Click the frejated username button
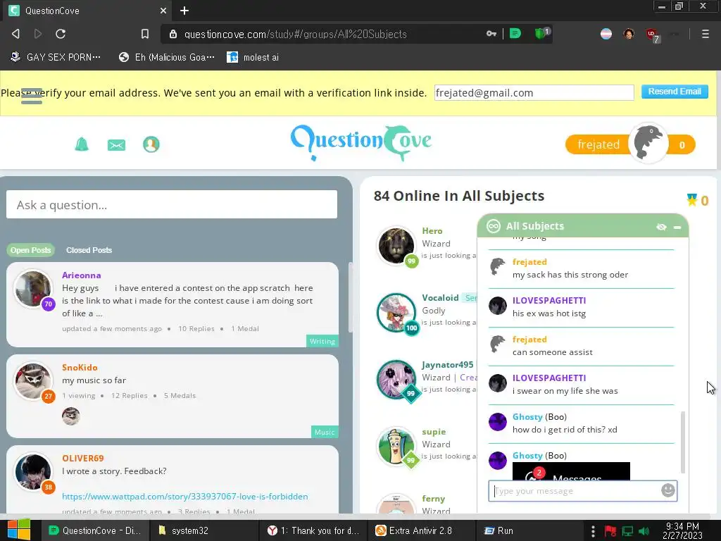The width and height of the screenshot is (721, 541). pyautogui.click(x=598, y=144)
